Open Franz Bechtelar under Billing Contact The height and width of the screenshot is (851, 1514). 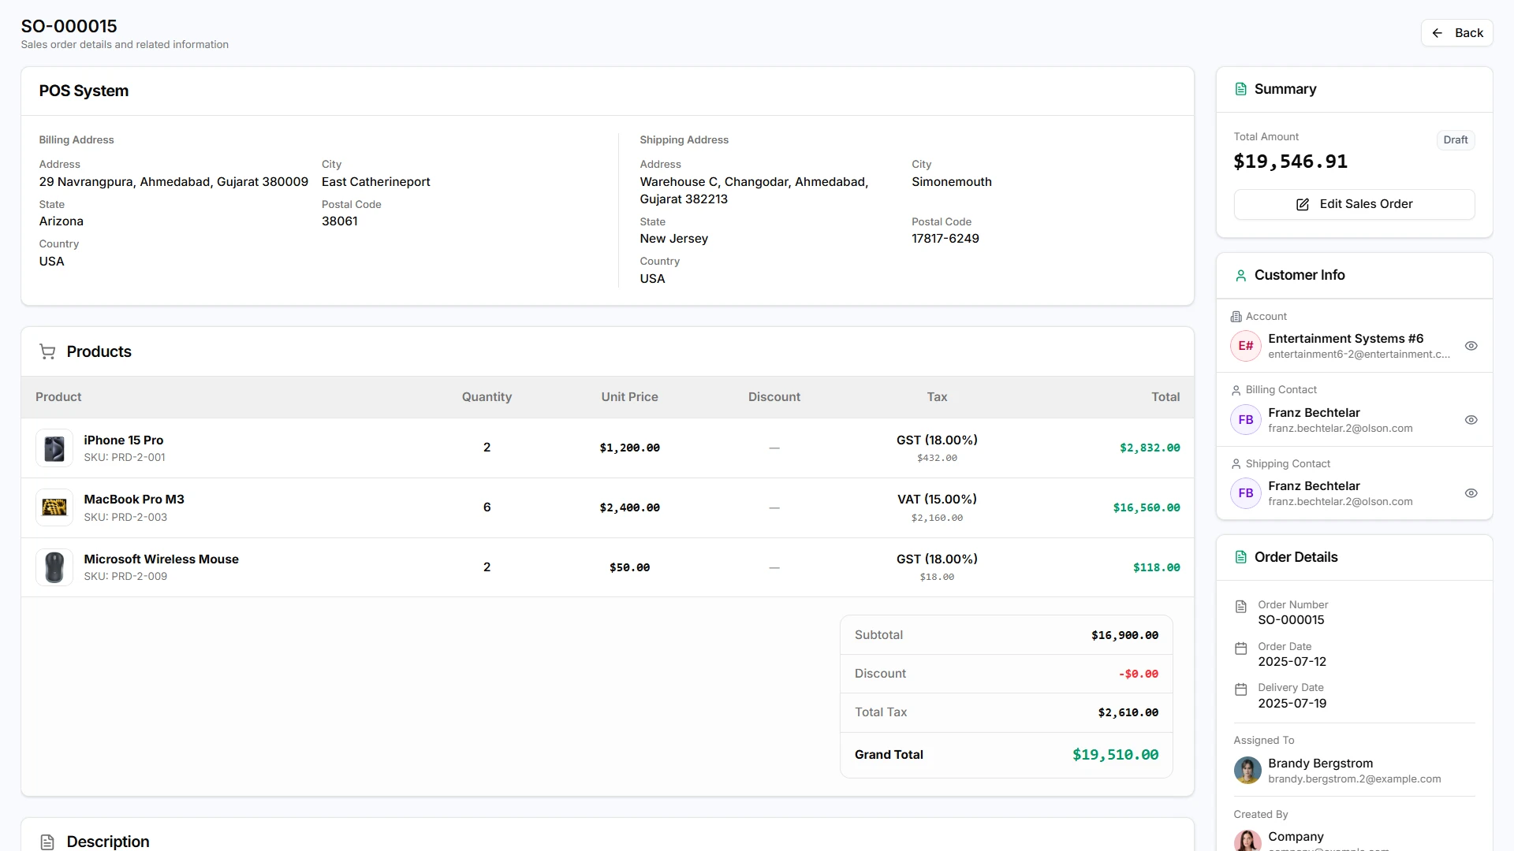(1314, 413)
